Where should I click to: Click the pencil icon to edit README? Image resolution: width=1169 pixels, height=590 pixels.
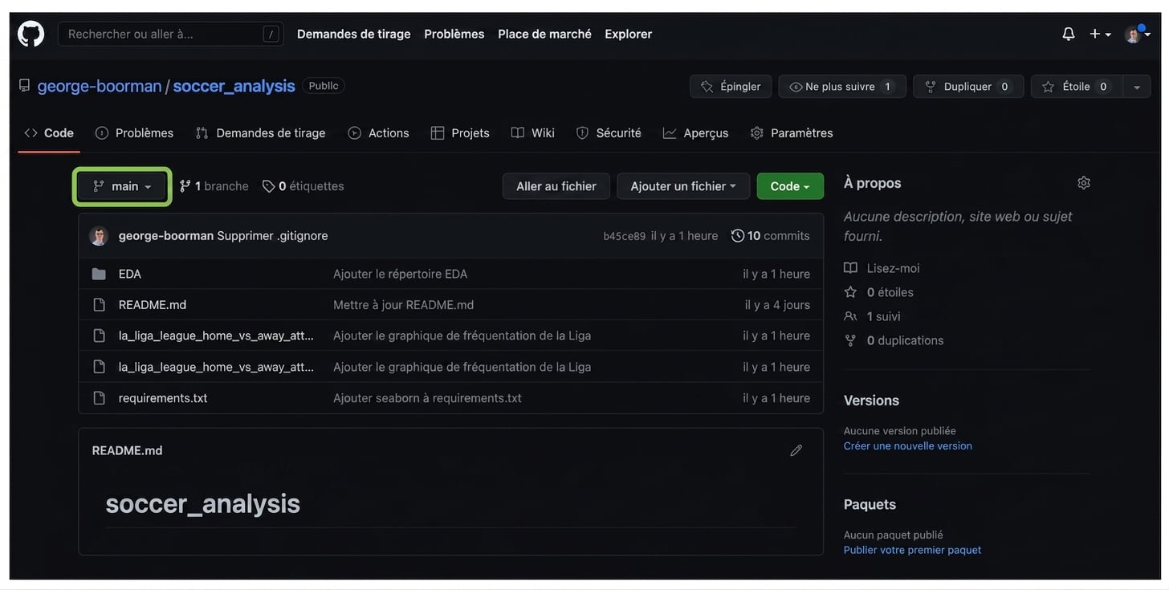point(796,450)
